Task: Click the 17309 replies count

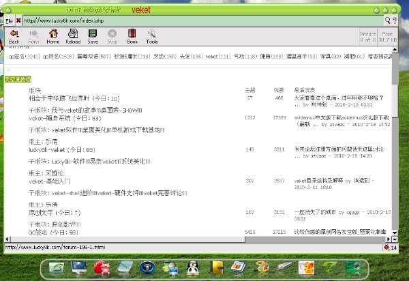Action: pyautogui.click(x=279, y=118)
